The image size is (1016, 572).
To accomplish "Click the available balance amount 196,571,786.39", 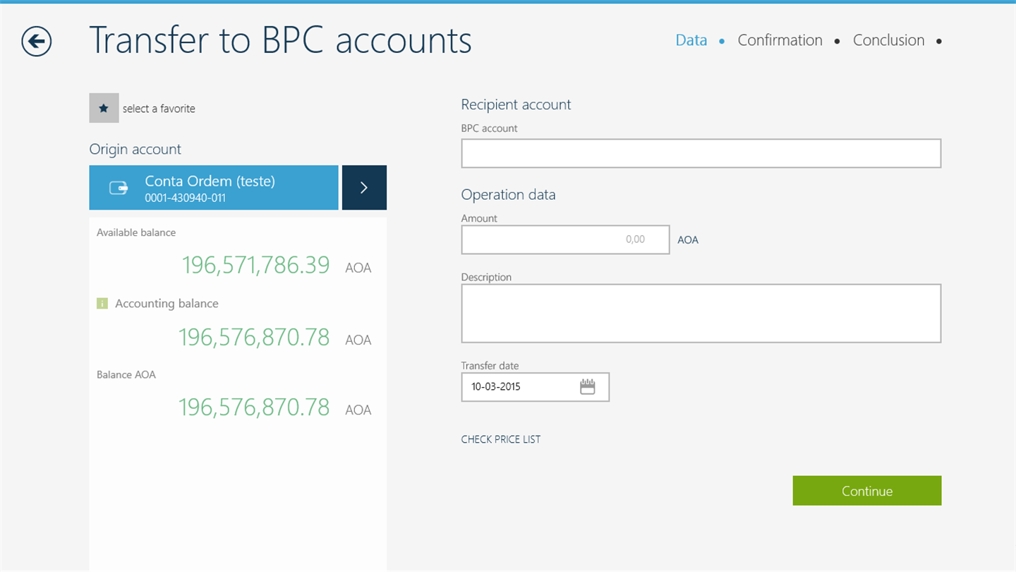I will [x=255, y=265].
